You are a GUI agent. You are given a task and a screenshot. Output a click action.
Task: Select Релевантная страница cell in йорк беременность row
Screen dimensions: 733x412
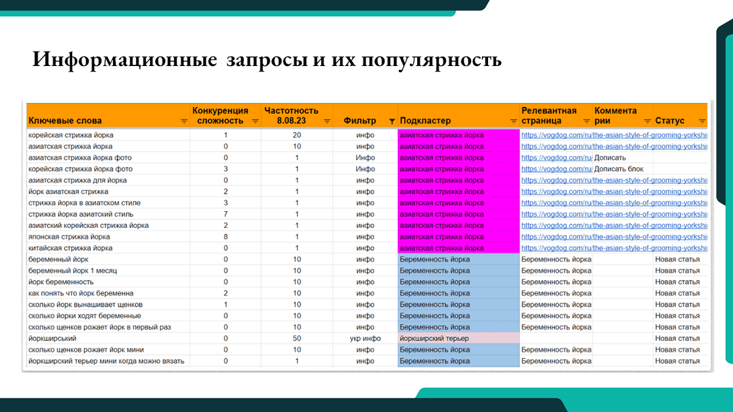tap(556, 282)
